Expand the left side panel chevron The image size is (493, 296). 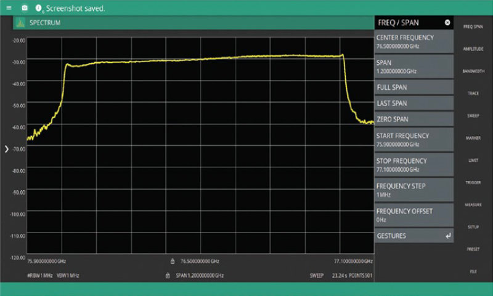tap(7, 148)
